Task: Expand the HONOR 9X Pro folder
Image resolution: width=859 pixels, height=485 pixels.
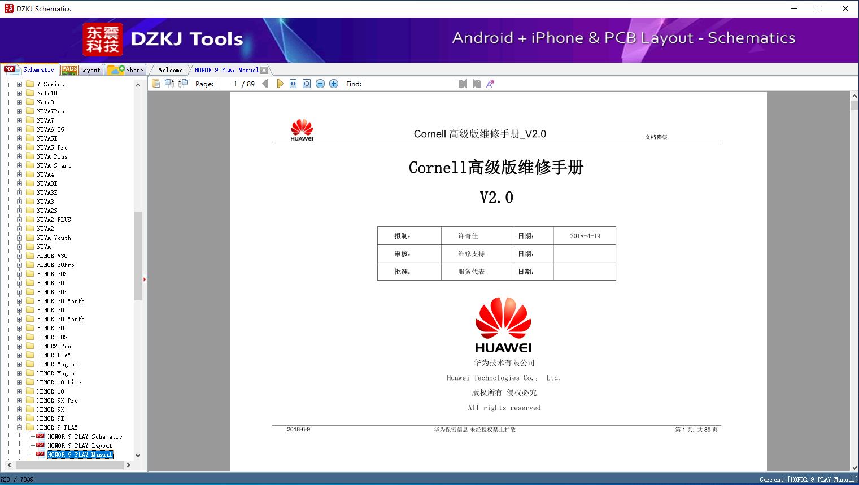Action: pos(19,400)
